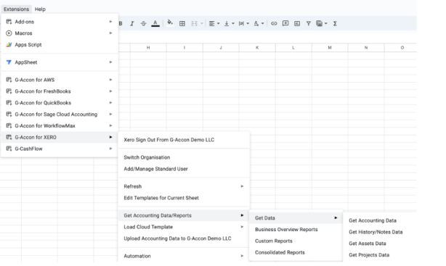Open fill color picker

point(170,23)
